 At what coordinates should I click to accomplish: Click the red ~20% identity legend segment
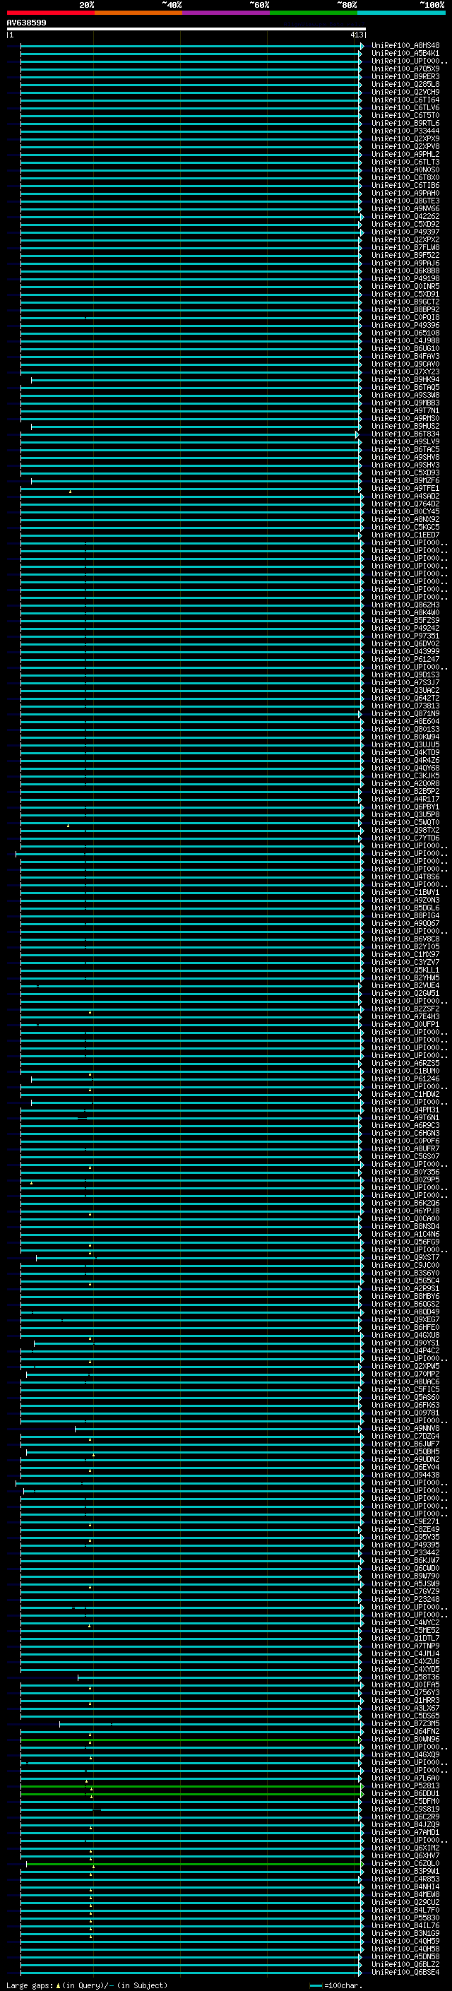point(50,13)
